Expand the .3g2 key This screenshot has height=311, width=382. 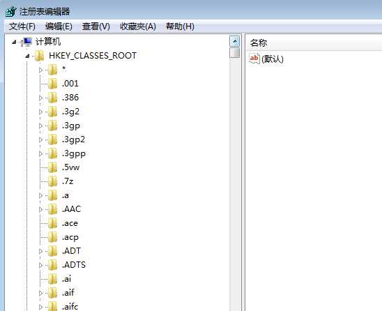pos(40,112)
